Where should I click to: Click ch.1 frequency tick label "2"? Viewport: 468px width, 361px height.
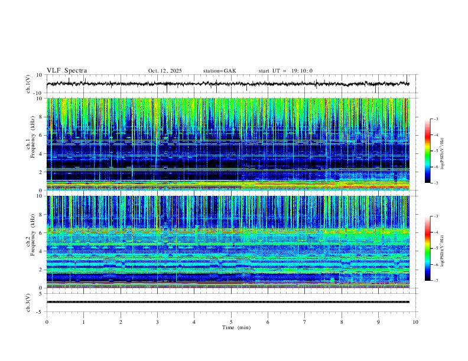coord(41,172)
